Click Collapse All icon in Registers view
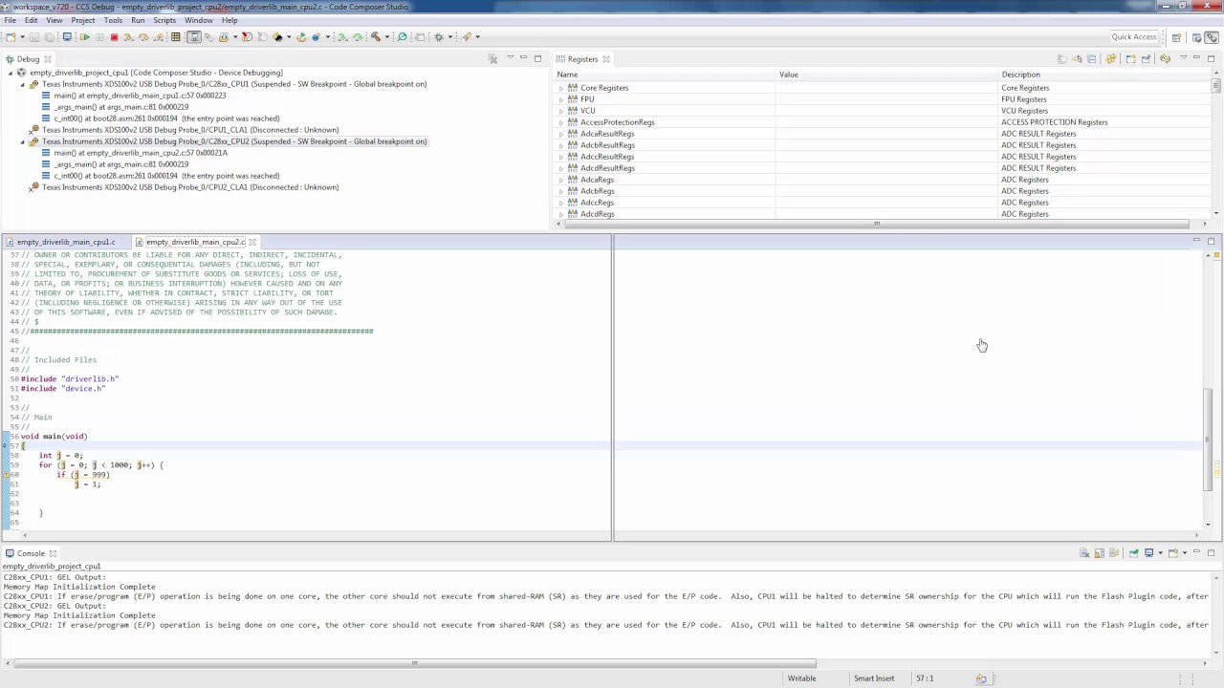This screenshot has height=688, width=1224. tap(1092, 59)
